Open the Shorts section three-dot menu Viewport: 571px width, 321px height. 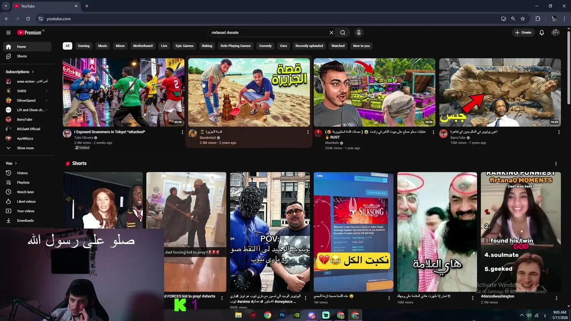click(x=556, y=164)
